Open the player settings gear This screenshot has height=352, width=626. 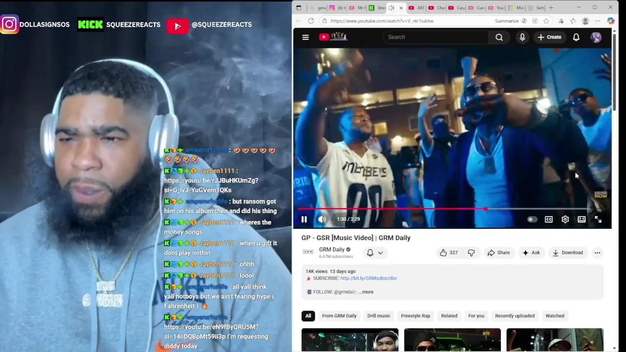click(565, 220)
